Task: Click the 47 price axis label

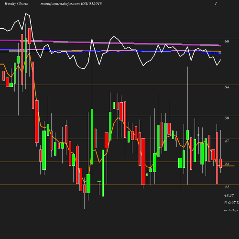Action: (x=227, y=141)
